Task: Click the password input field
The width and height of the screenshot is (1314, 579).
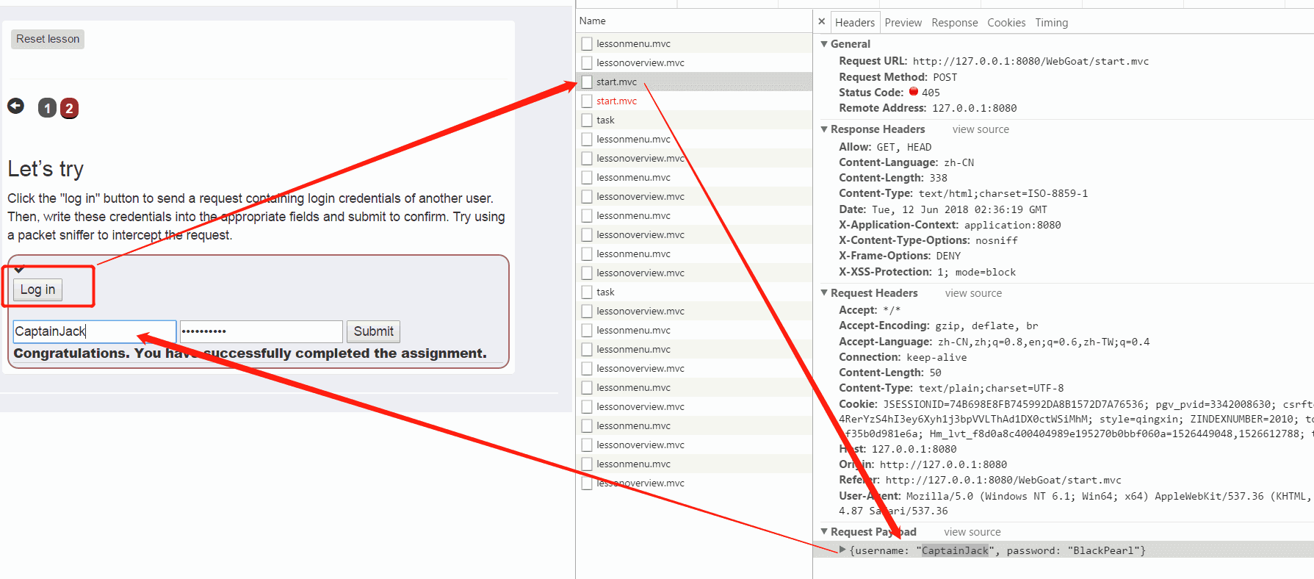Action: tap(261, 331)
